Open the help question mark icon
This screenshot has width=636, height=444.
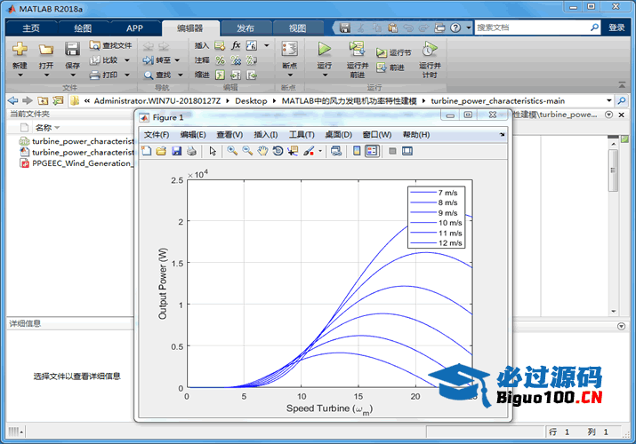[455, 28]
